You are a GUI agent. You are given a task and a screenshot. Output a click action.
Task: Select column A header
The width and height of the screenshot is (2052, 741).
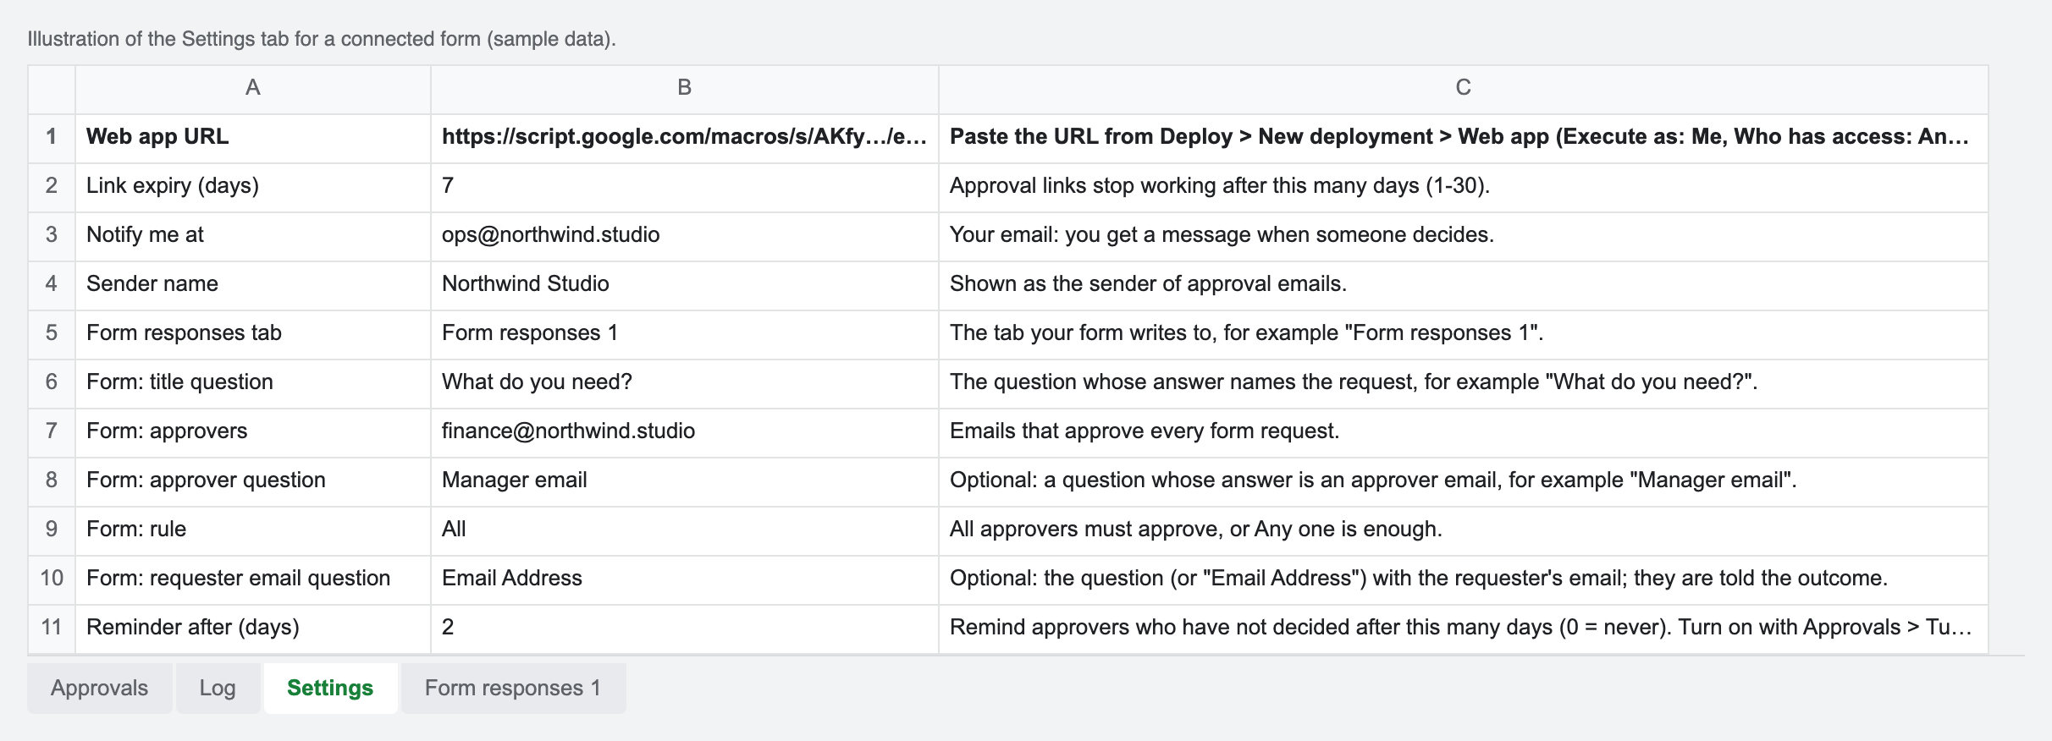pyautogui.click(x=253, y=89)
